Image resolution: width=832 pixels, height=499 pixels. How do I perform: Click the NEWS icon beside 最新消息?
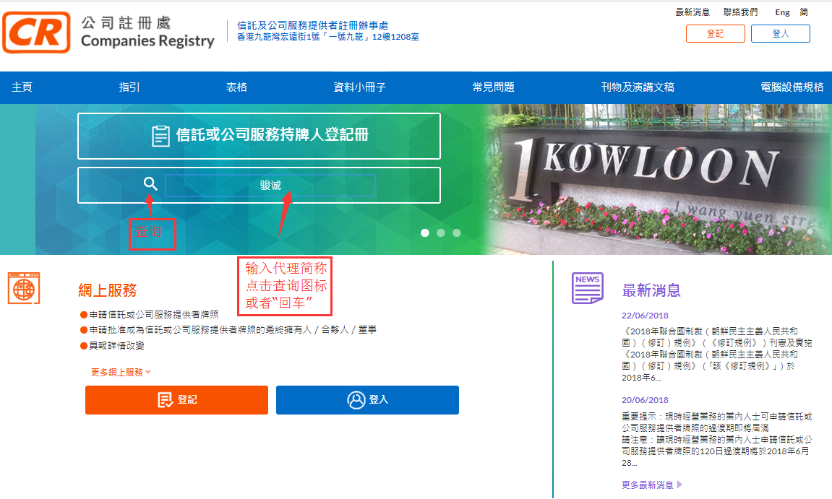[587, 288]
